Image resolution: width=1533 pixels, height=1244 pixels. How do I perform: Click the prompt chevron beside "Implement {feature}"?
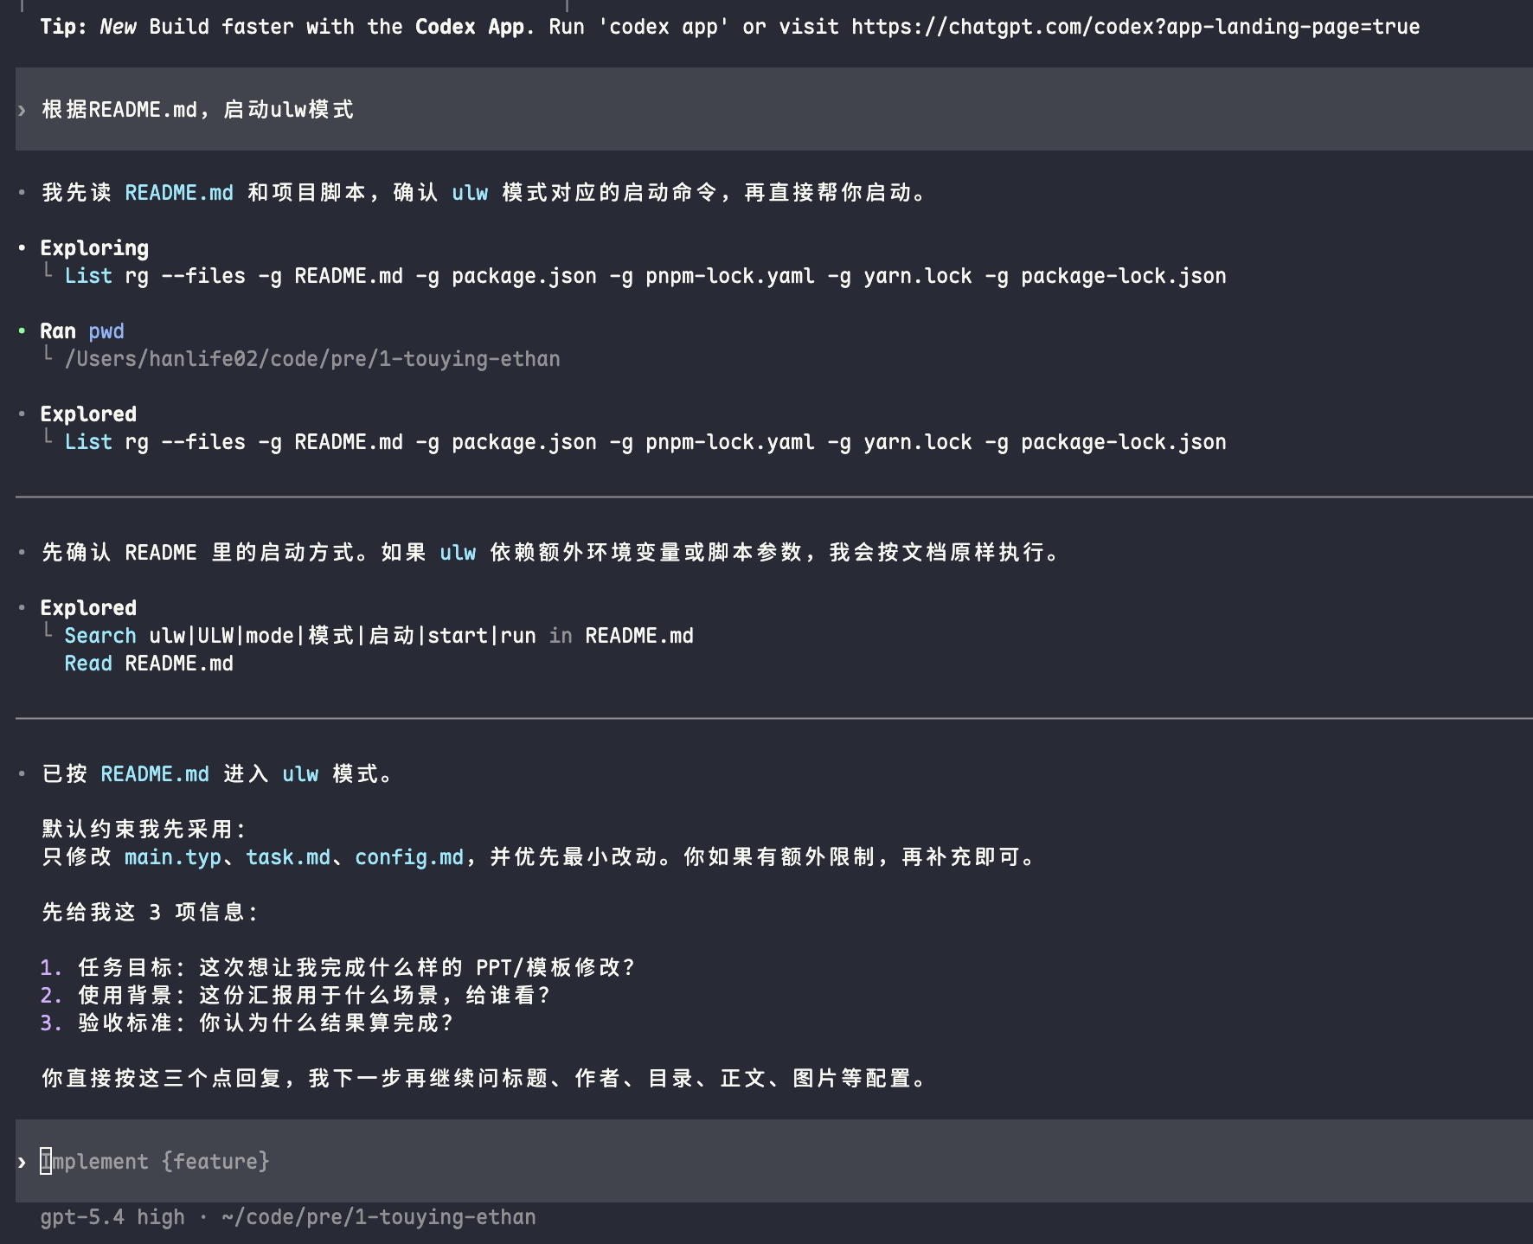(22, 1162)
